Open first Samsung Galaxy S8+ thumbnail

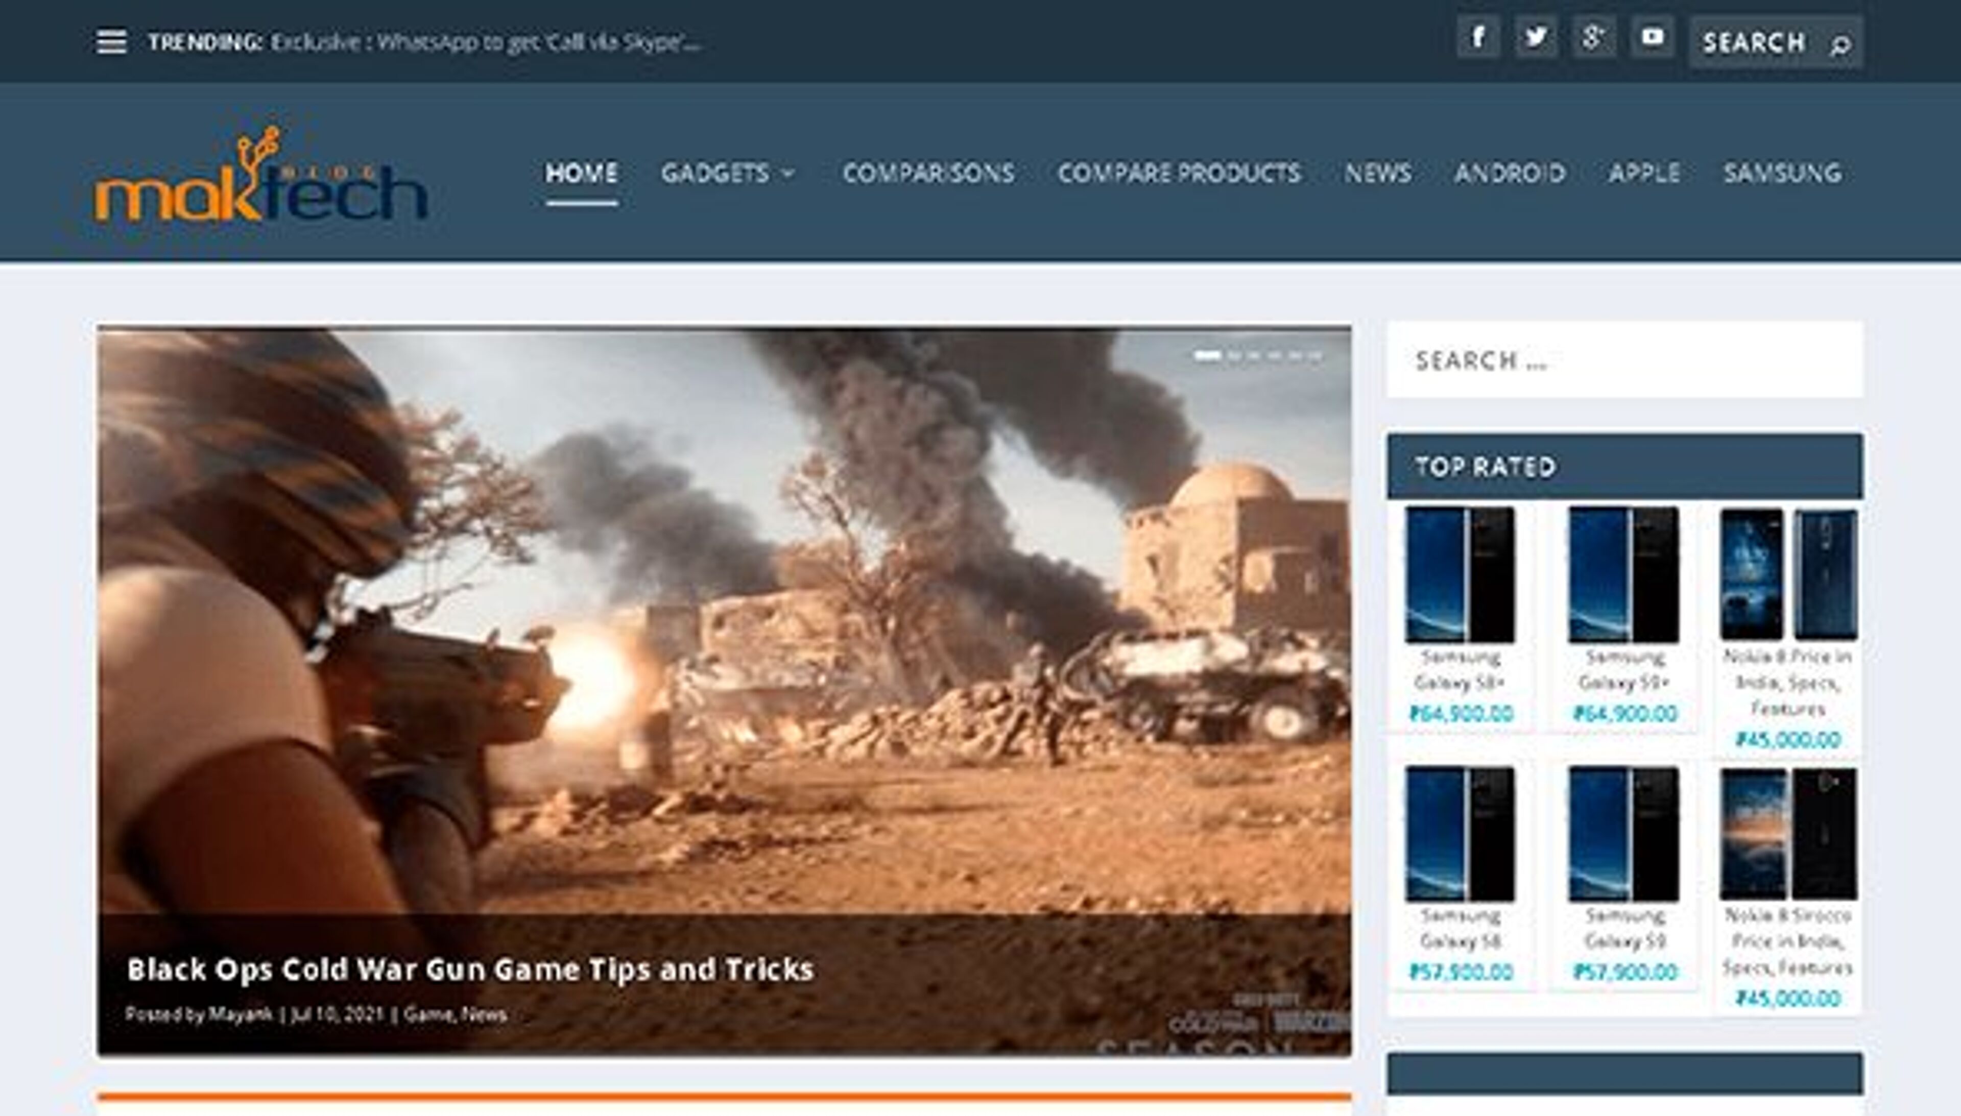[x=1460, y=575]
